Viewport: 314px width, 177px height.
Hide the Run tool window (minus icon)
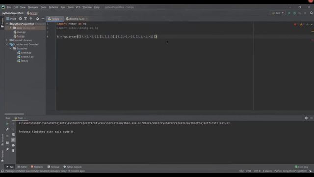[312, 118]
